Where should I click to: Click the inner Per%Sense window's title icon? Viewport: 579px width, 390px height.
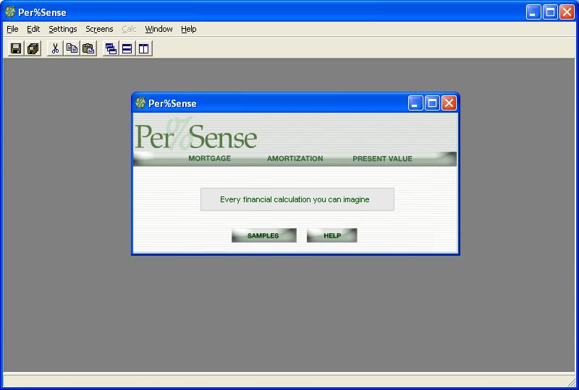(x=140, y=103)
